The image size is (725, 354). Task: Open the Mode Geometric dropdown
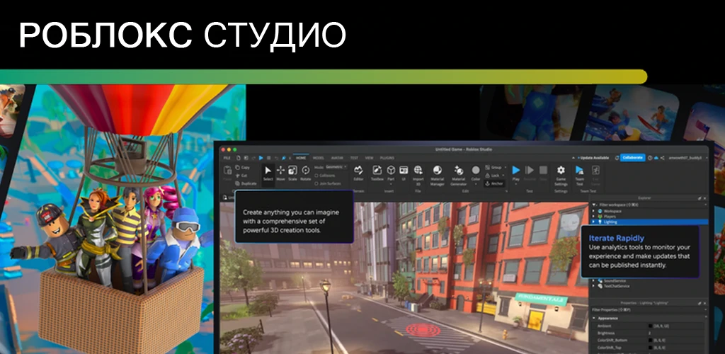[336, 167]
